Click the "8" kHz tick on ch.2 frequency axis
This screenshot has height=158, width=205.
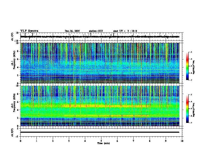[18, 94]
